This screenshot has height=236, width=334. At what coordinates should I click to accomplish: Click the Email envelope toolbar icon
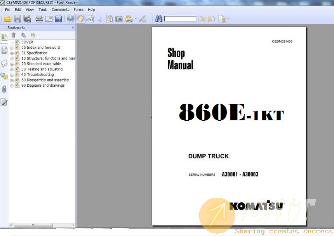[49, 19]
